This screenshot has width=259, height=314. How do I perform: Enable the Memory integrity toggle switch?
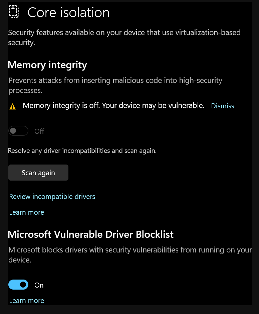tap(18, 131)
